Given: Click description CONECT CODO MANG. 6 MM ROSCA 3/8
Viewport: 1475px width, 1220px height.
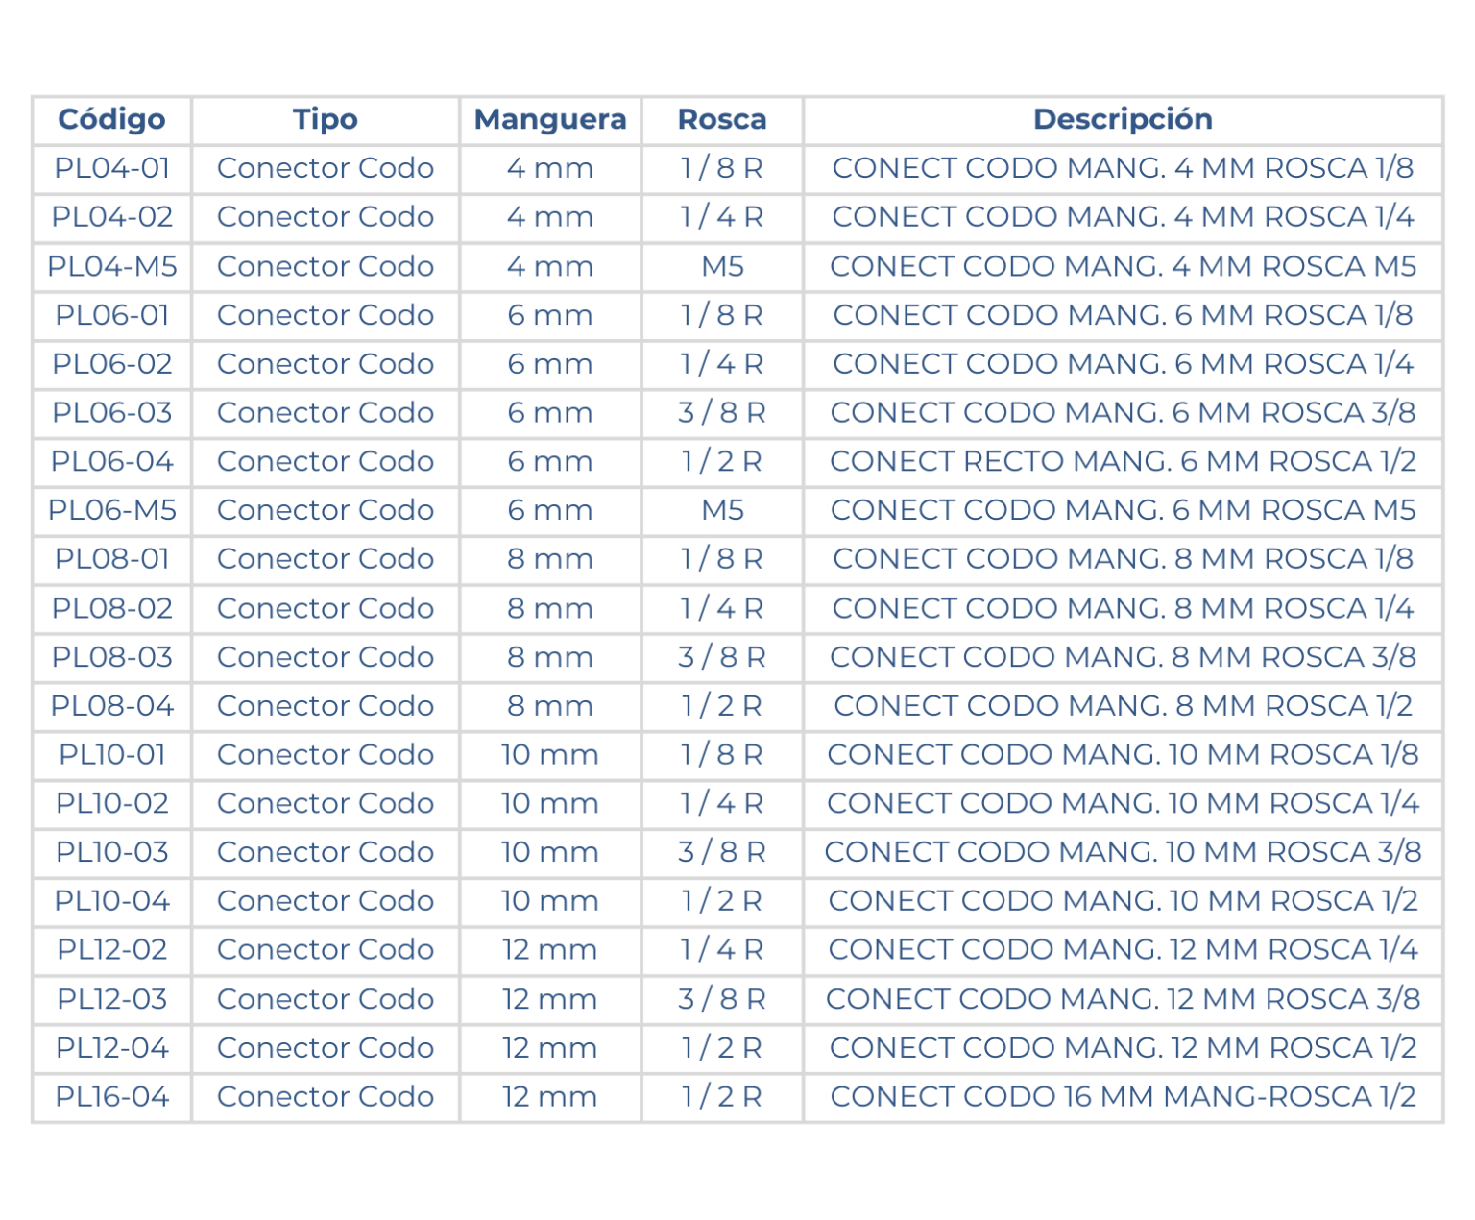Looking at the screenshot, I should tap(1123, 412).
